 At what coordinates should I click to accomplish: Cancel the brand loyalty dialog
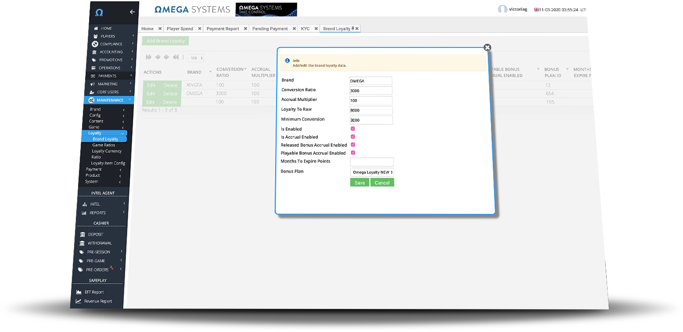click(x=382, y=183)
